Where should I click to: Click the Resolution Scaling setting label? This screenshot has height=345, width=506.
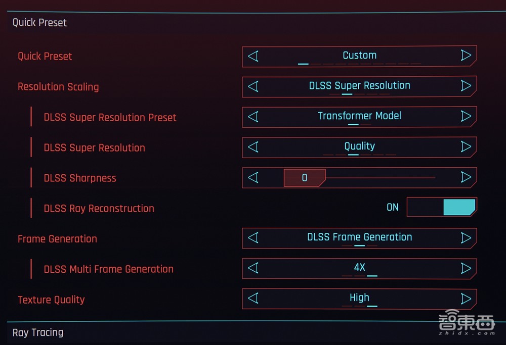coord(58,87)
